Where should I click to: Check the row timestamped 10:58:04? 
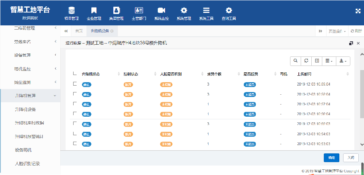click(75, 94)
